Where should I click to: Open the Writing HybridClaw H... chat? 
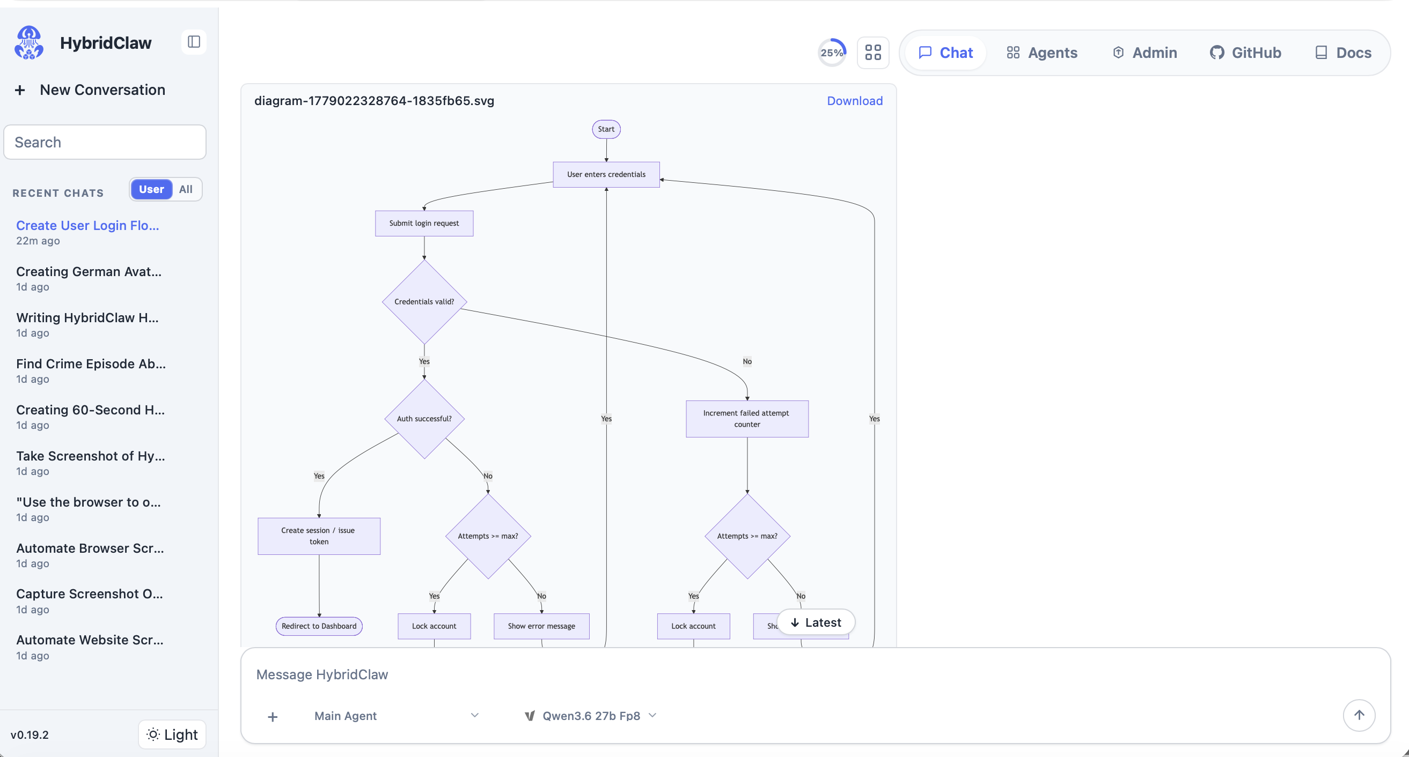(104, 325)
